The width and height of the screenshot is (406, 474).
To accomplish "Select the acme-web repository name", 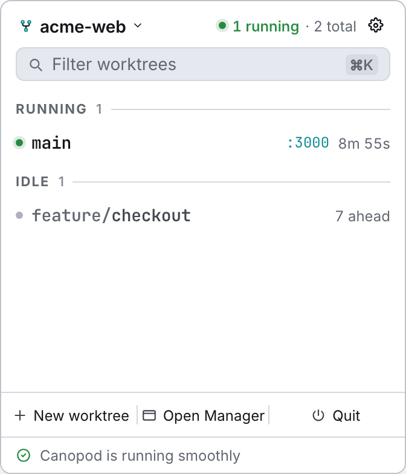I will [x=83, y=27].
